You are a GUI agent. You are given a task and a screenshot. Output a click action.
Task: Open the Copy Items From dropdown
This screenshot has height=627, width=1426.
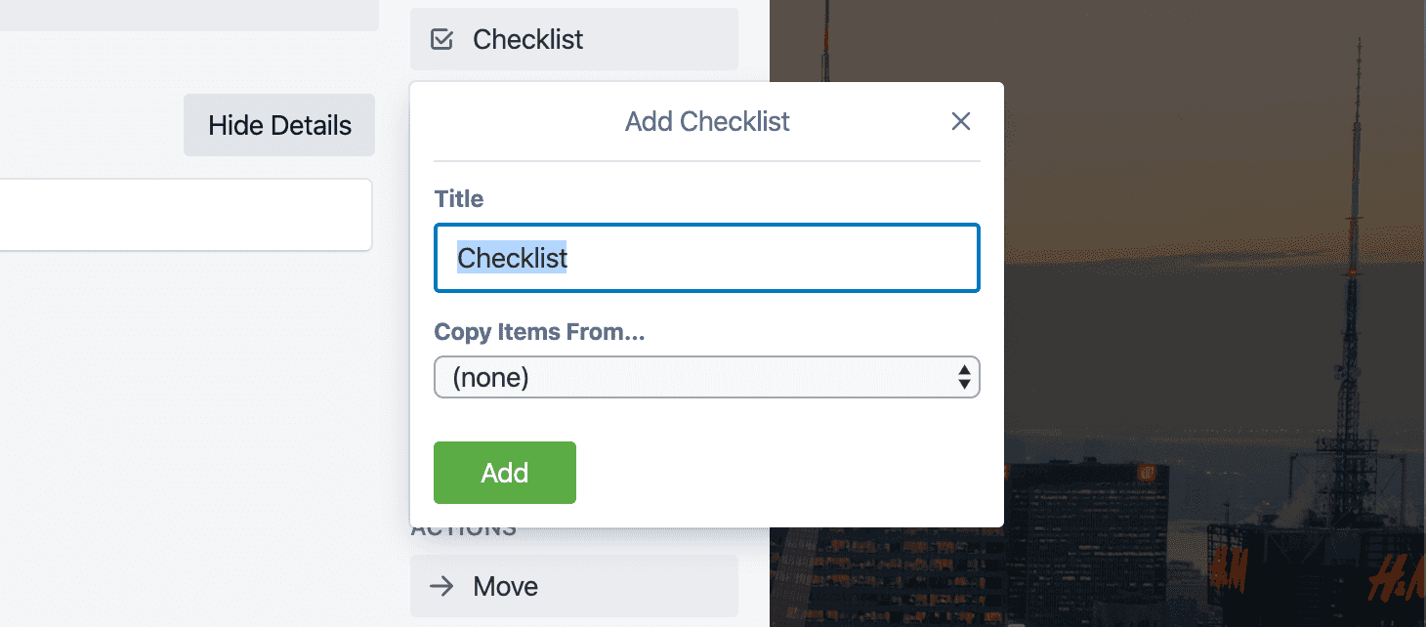tap(706, 377)
